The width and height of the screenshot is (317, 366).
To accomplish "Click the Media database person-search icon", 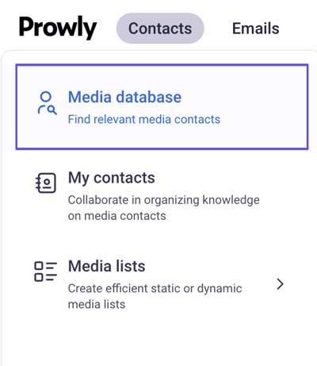I will (x=47, y=103).
